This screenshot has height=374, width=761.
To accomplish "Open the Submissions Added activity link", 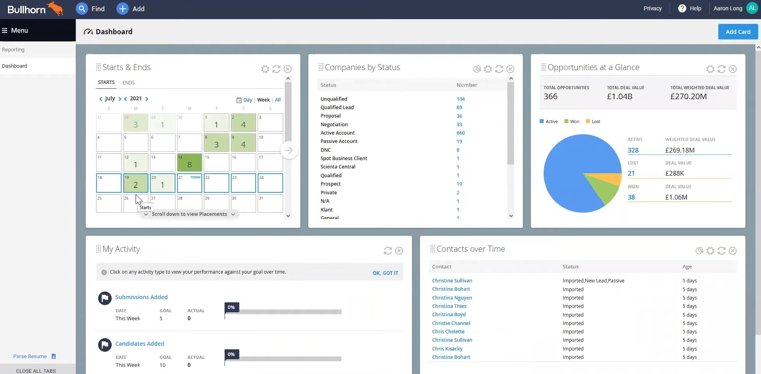I will pyautogui.click(x=141, y=297).
